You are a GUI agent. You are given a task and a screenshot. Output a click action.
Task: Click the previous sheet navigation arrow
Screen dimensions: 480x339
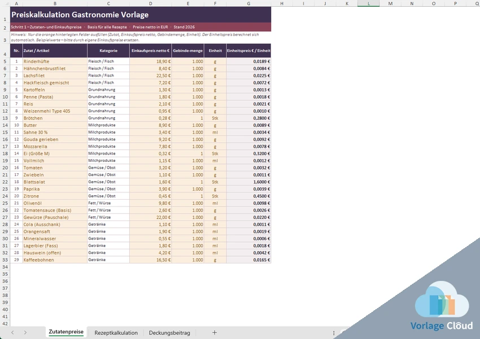pos(12,333)
